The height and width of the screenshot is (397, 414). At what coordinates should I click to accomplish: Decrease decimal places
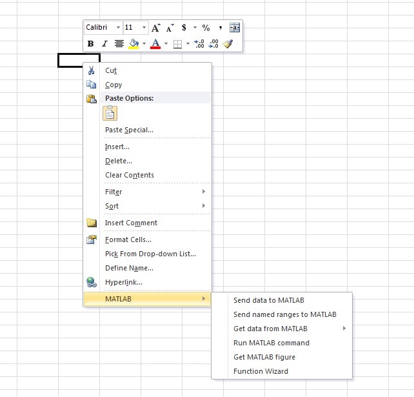click(x=213, y=44)
